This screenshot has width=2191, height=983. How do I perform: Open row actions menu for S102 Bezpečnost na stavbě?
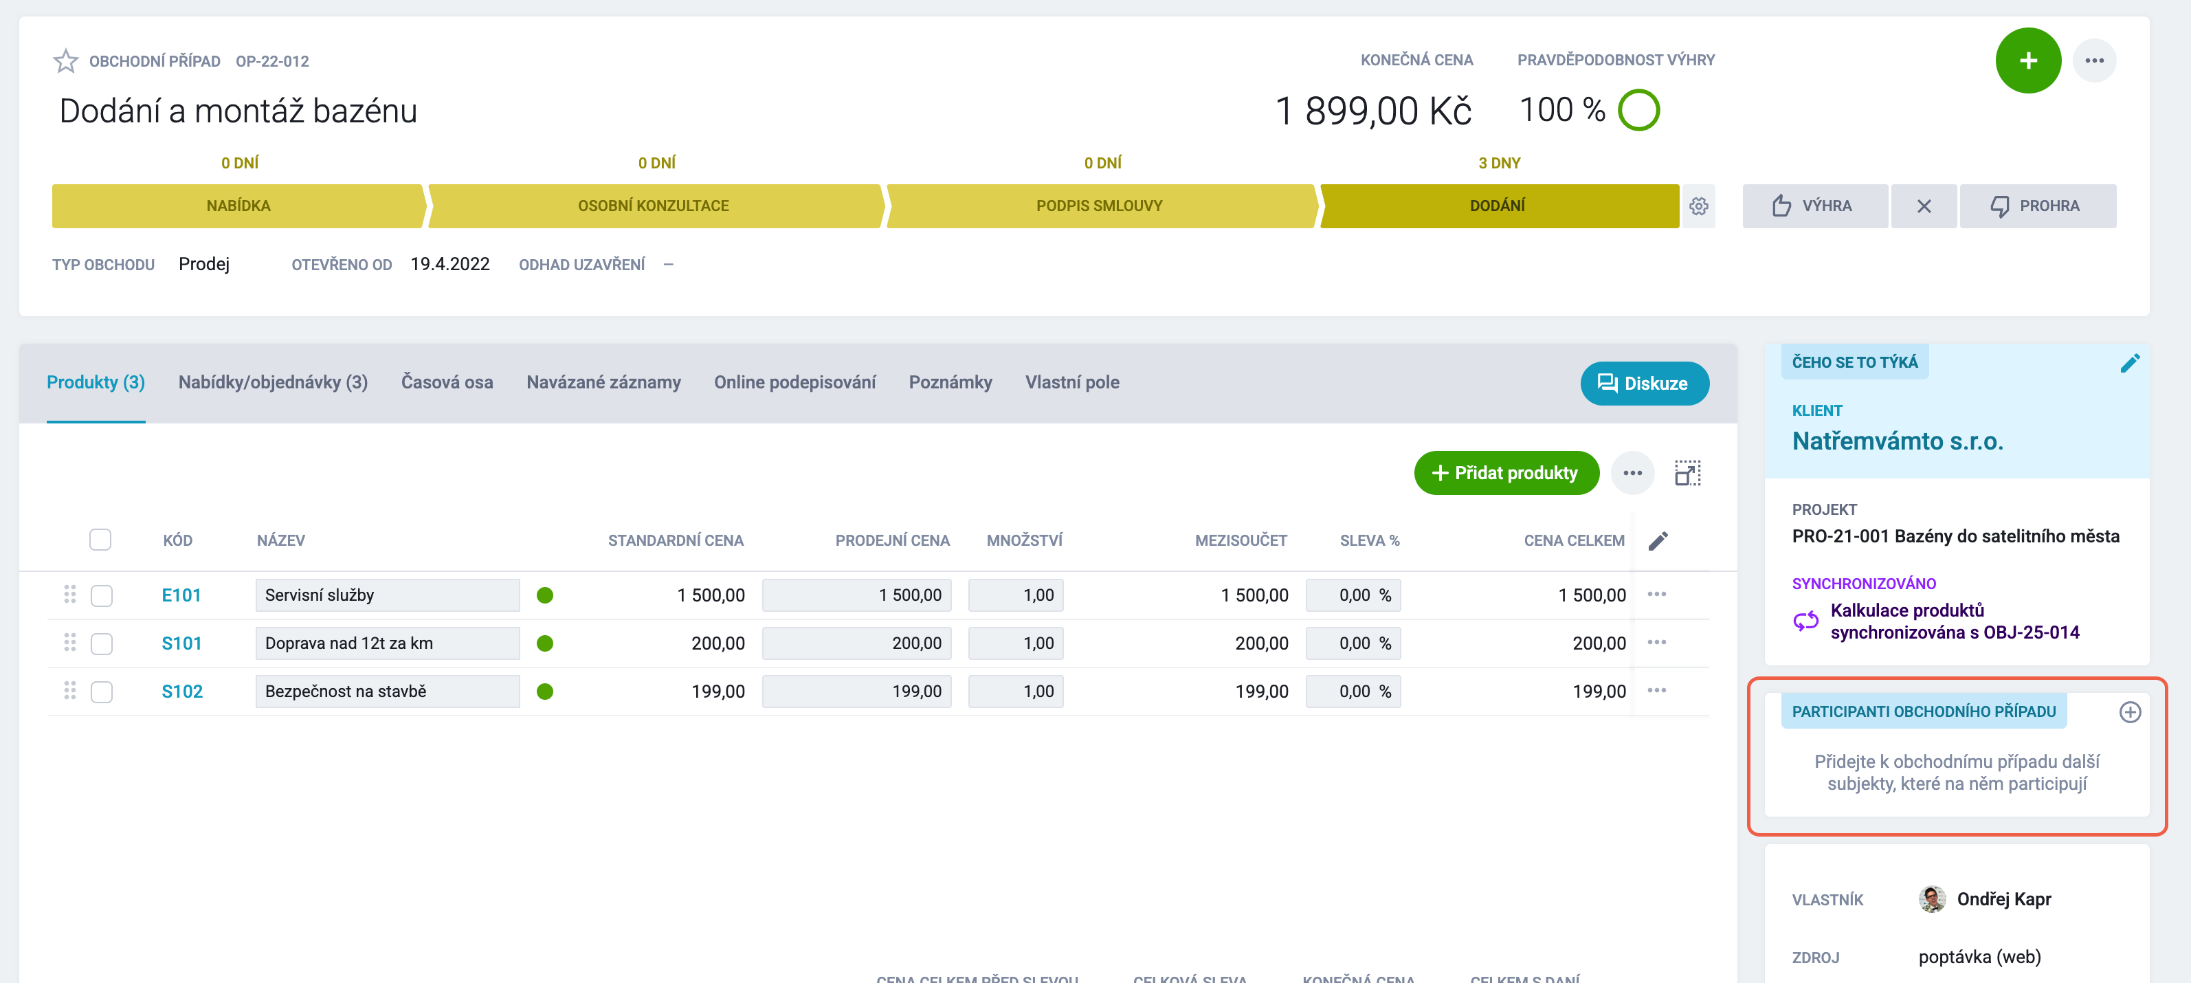1656,690
